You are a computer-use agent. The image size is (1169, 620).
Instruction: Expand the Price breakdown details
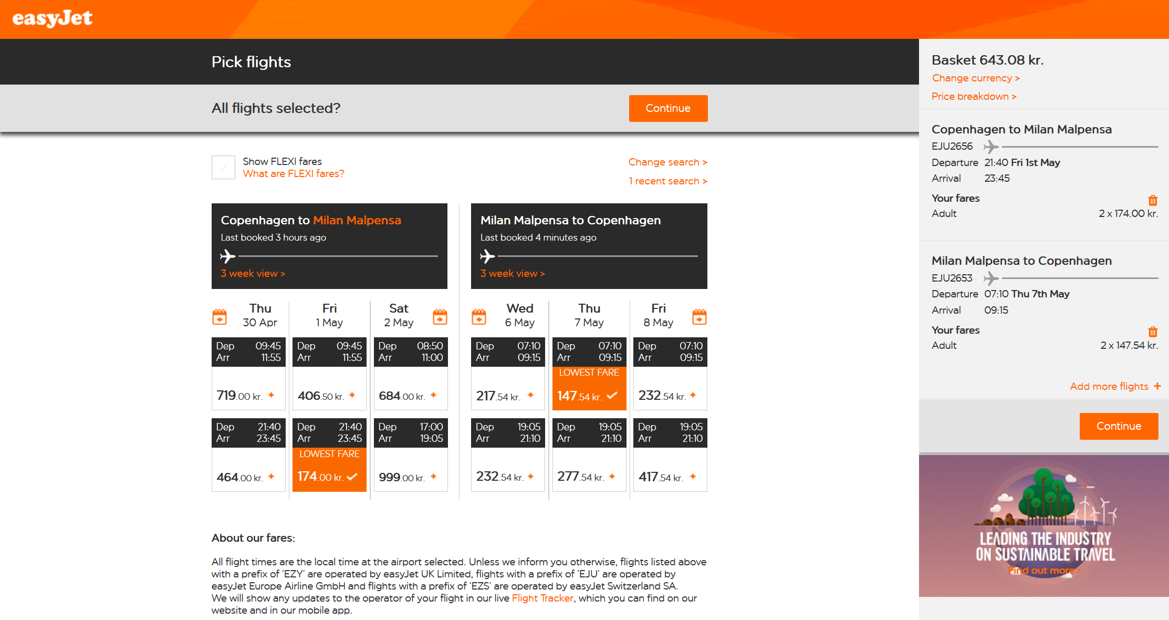974,97
